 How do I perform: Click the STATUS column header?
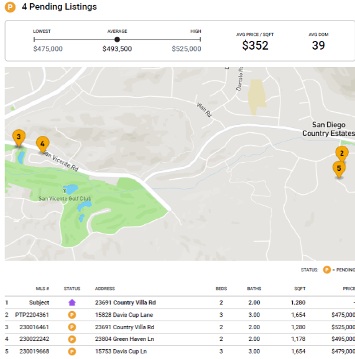click(x=72, y=288)
